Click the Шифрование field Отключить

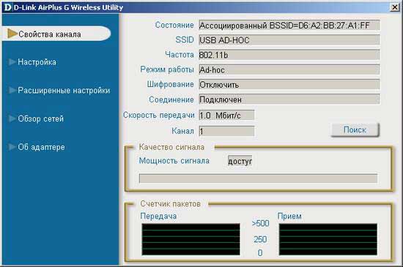289,85
